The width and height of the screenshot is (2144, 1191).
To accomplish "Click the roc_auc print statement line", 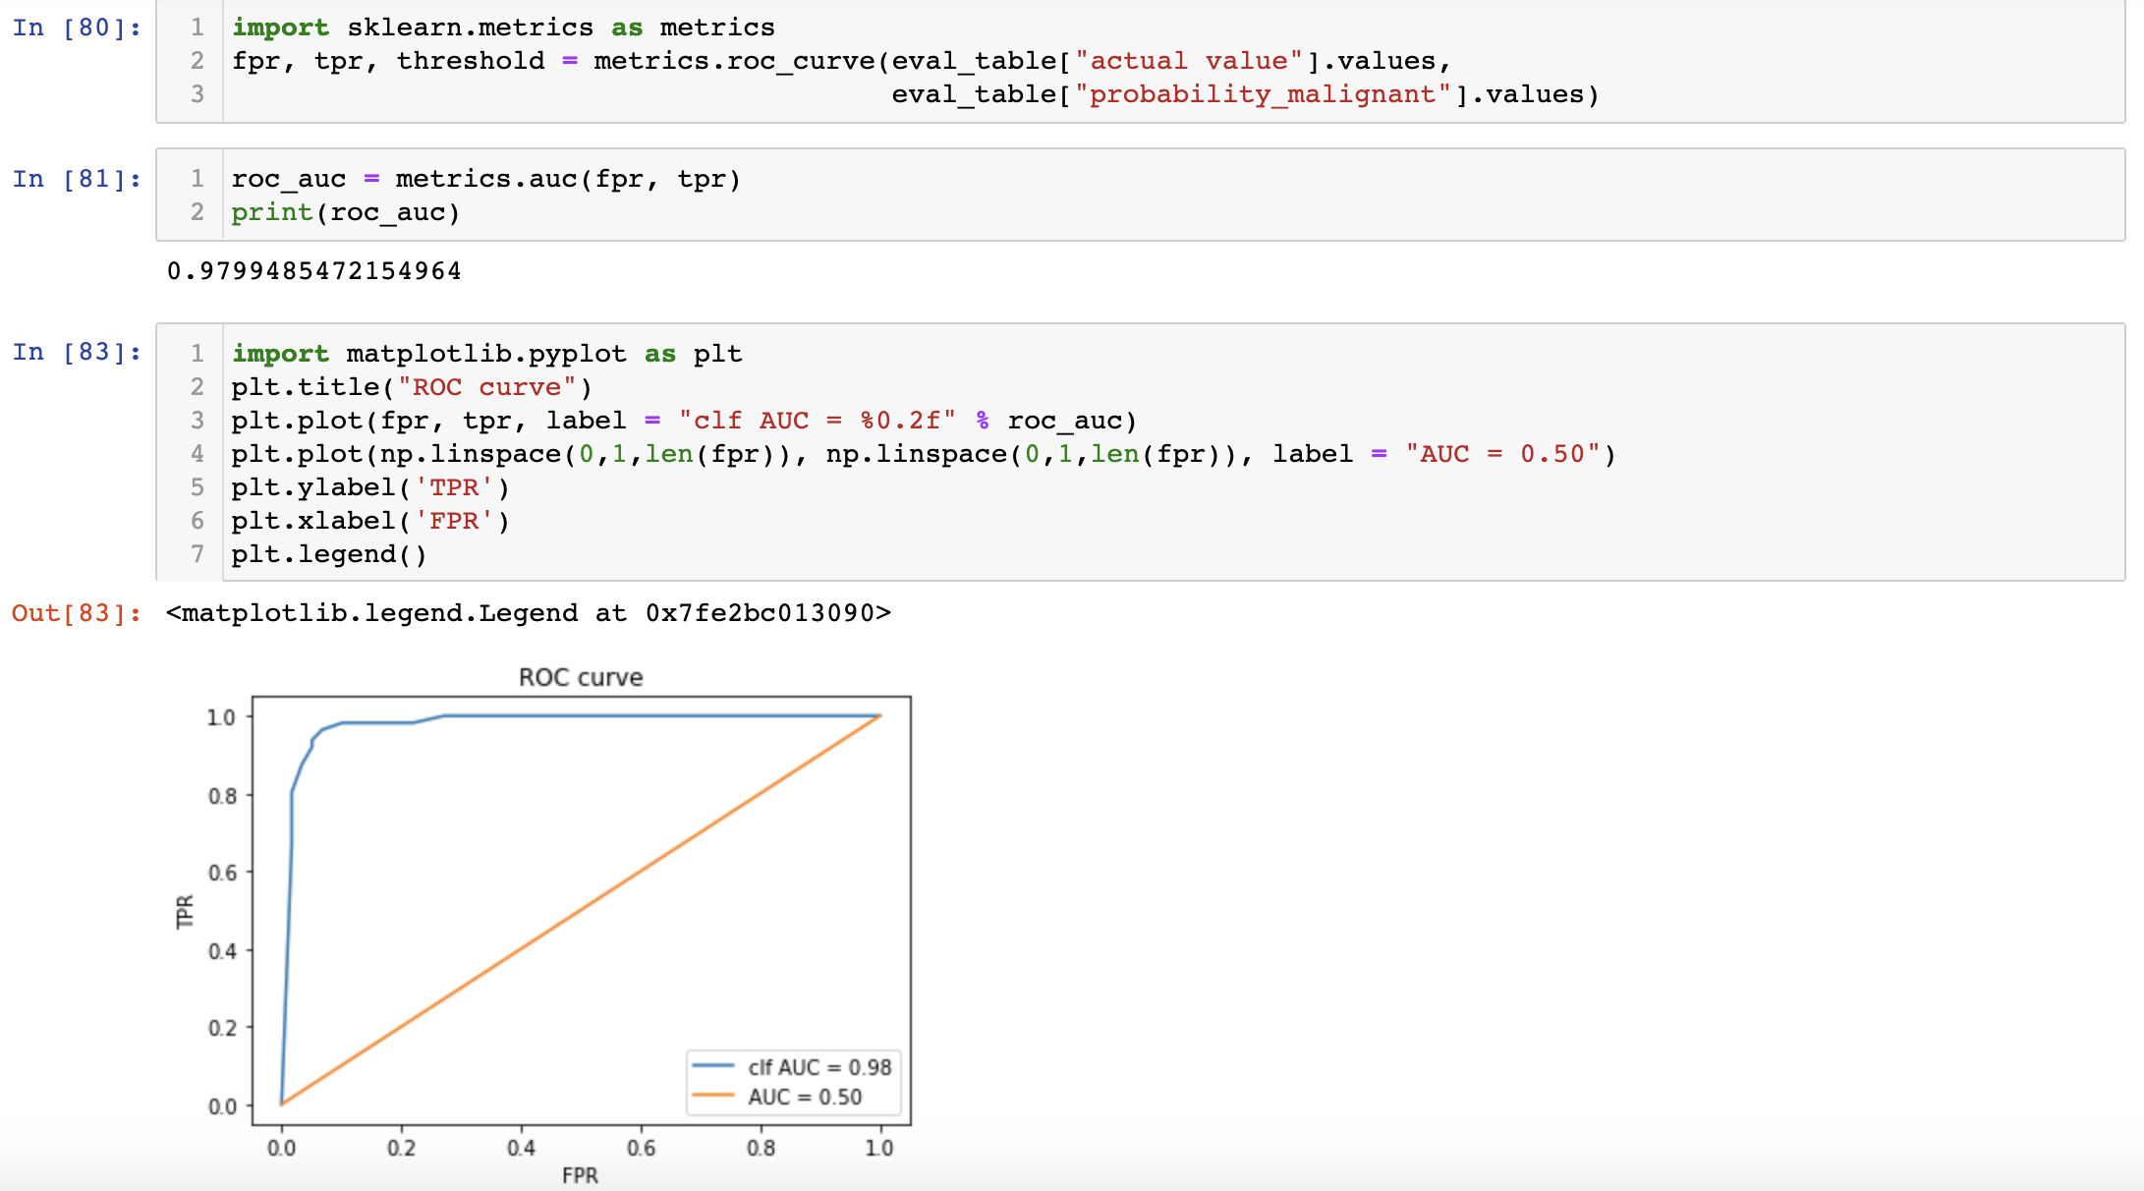I will pyautogui.click(x=344, y=211).
